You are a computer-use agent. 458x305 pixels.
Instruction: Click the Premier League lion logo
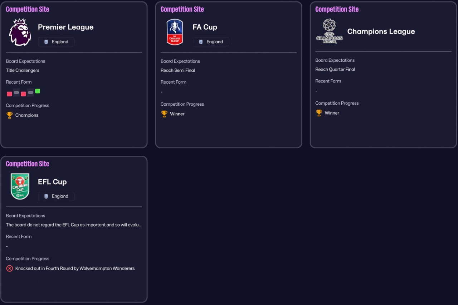[x=20, y=32]
